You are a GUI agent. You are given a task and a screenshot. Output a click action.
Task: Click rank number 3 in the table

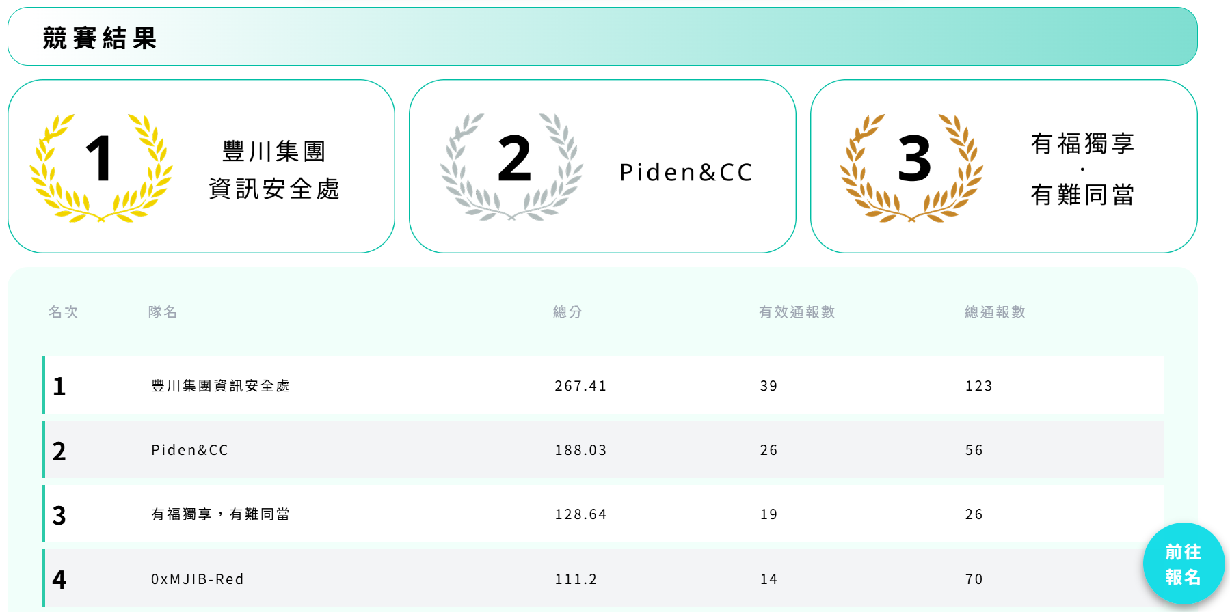59,515
